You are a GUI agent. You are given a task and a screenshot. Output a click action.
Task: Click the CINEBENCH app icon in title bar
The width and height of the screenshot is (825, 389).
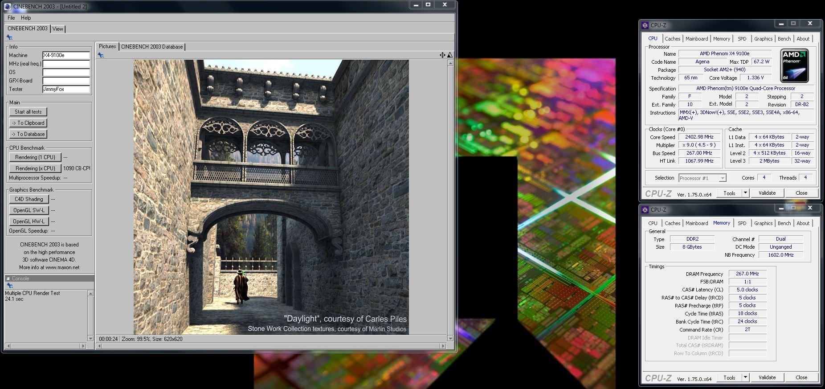(x=8, y=7)
